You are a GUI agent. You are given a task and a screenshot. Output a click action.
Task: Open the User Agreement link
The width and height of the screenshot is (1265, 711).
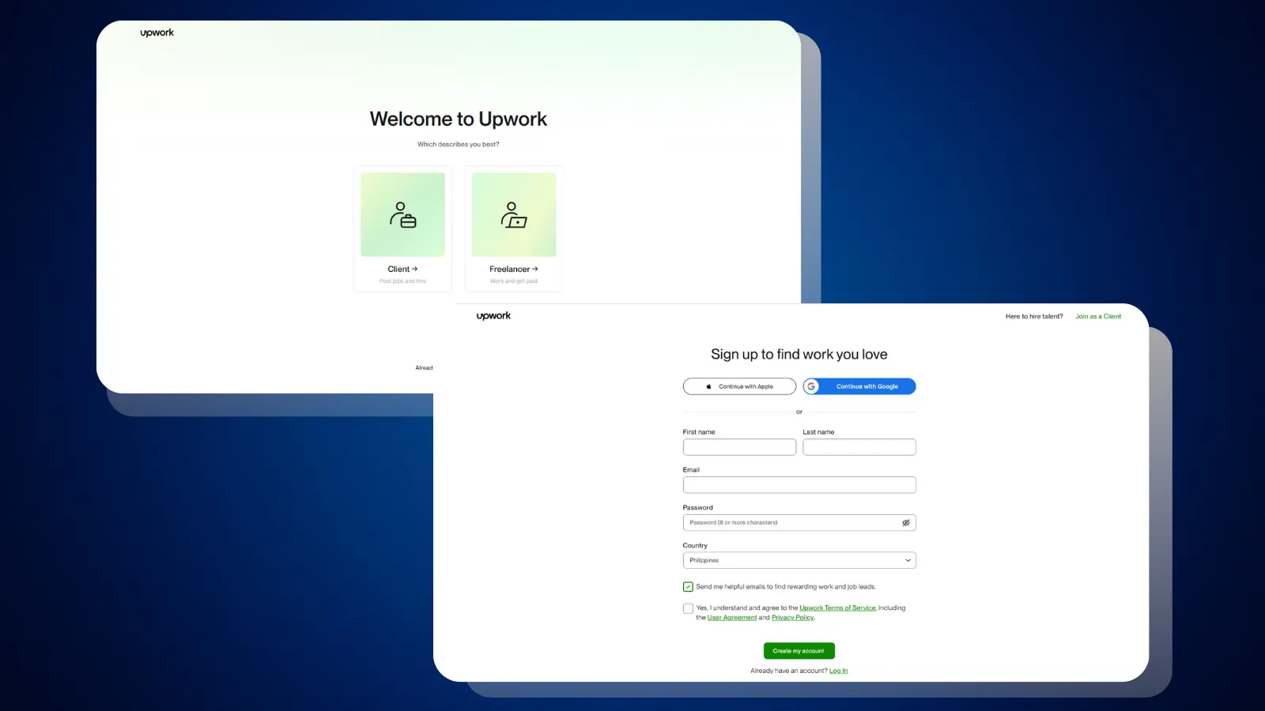click(732, 618)
